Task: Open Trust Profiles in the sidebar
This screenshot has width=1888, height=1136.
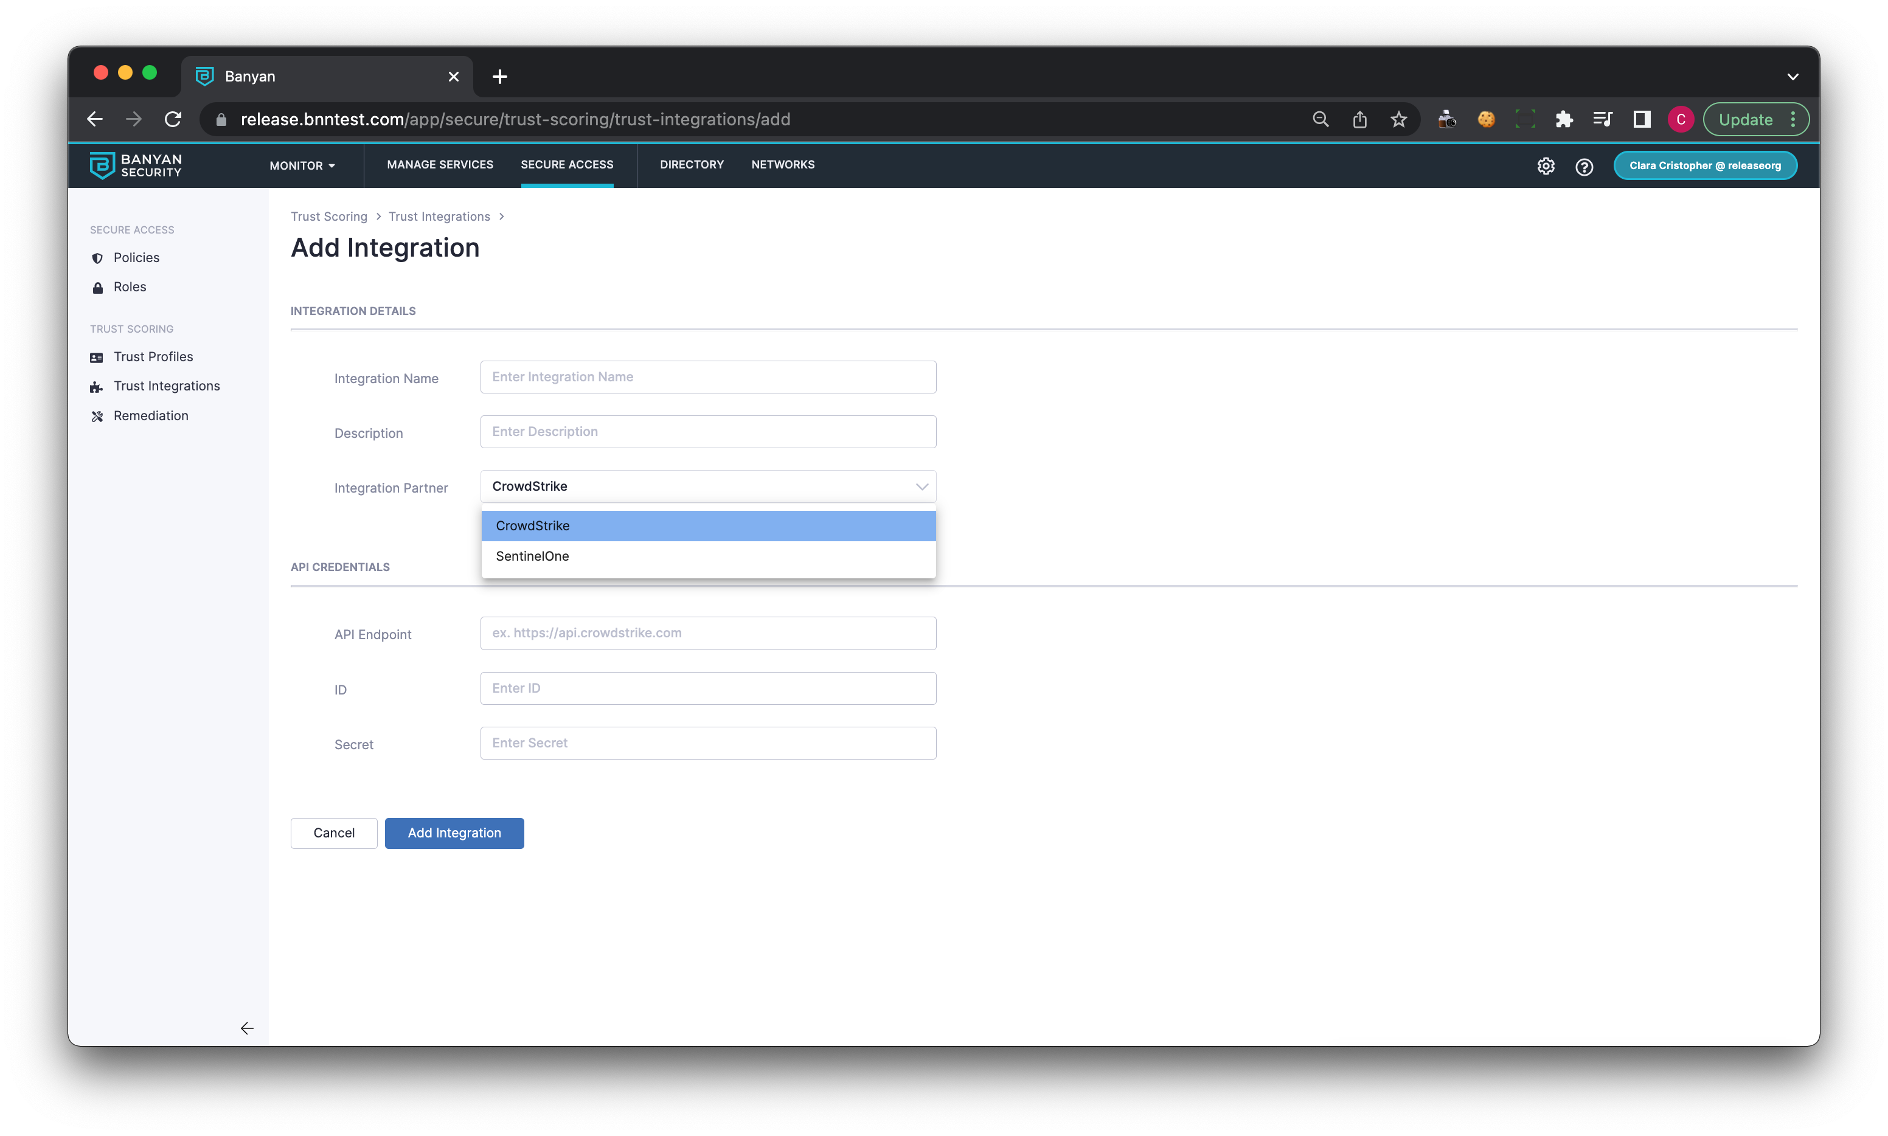Action: tap(154, 357)
